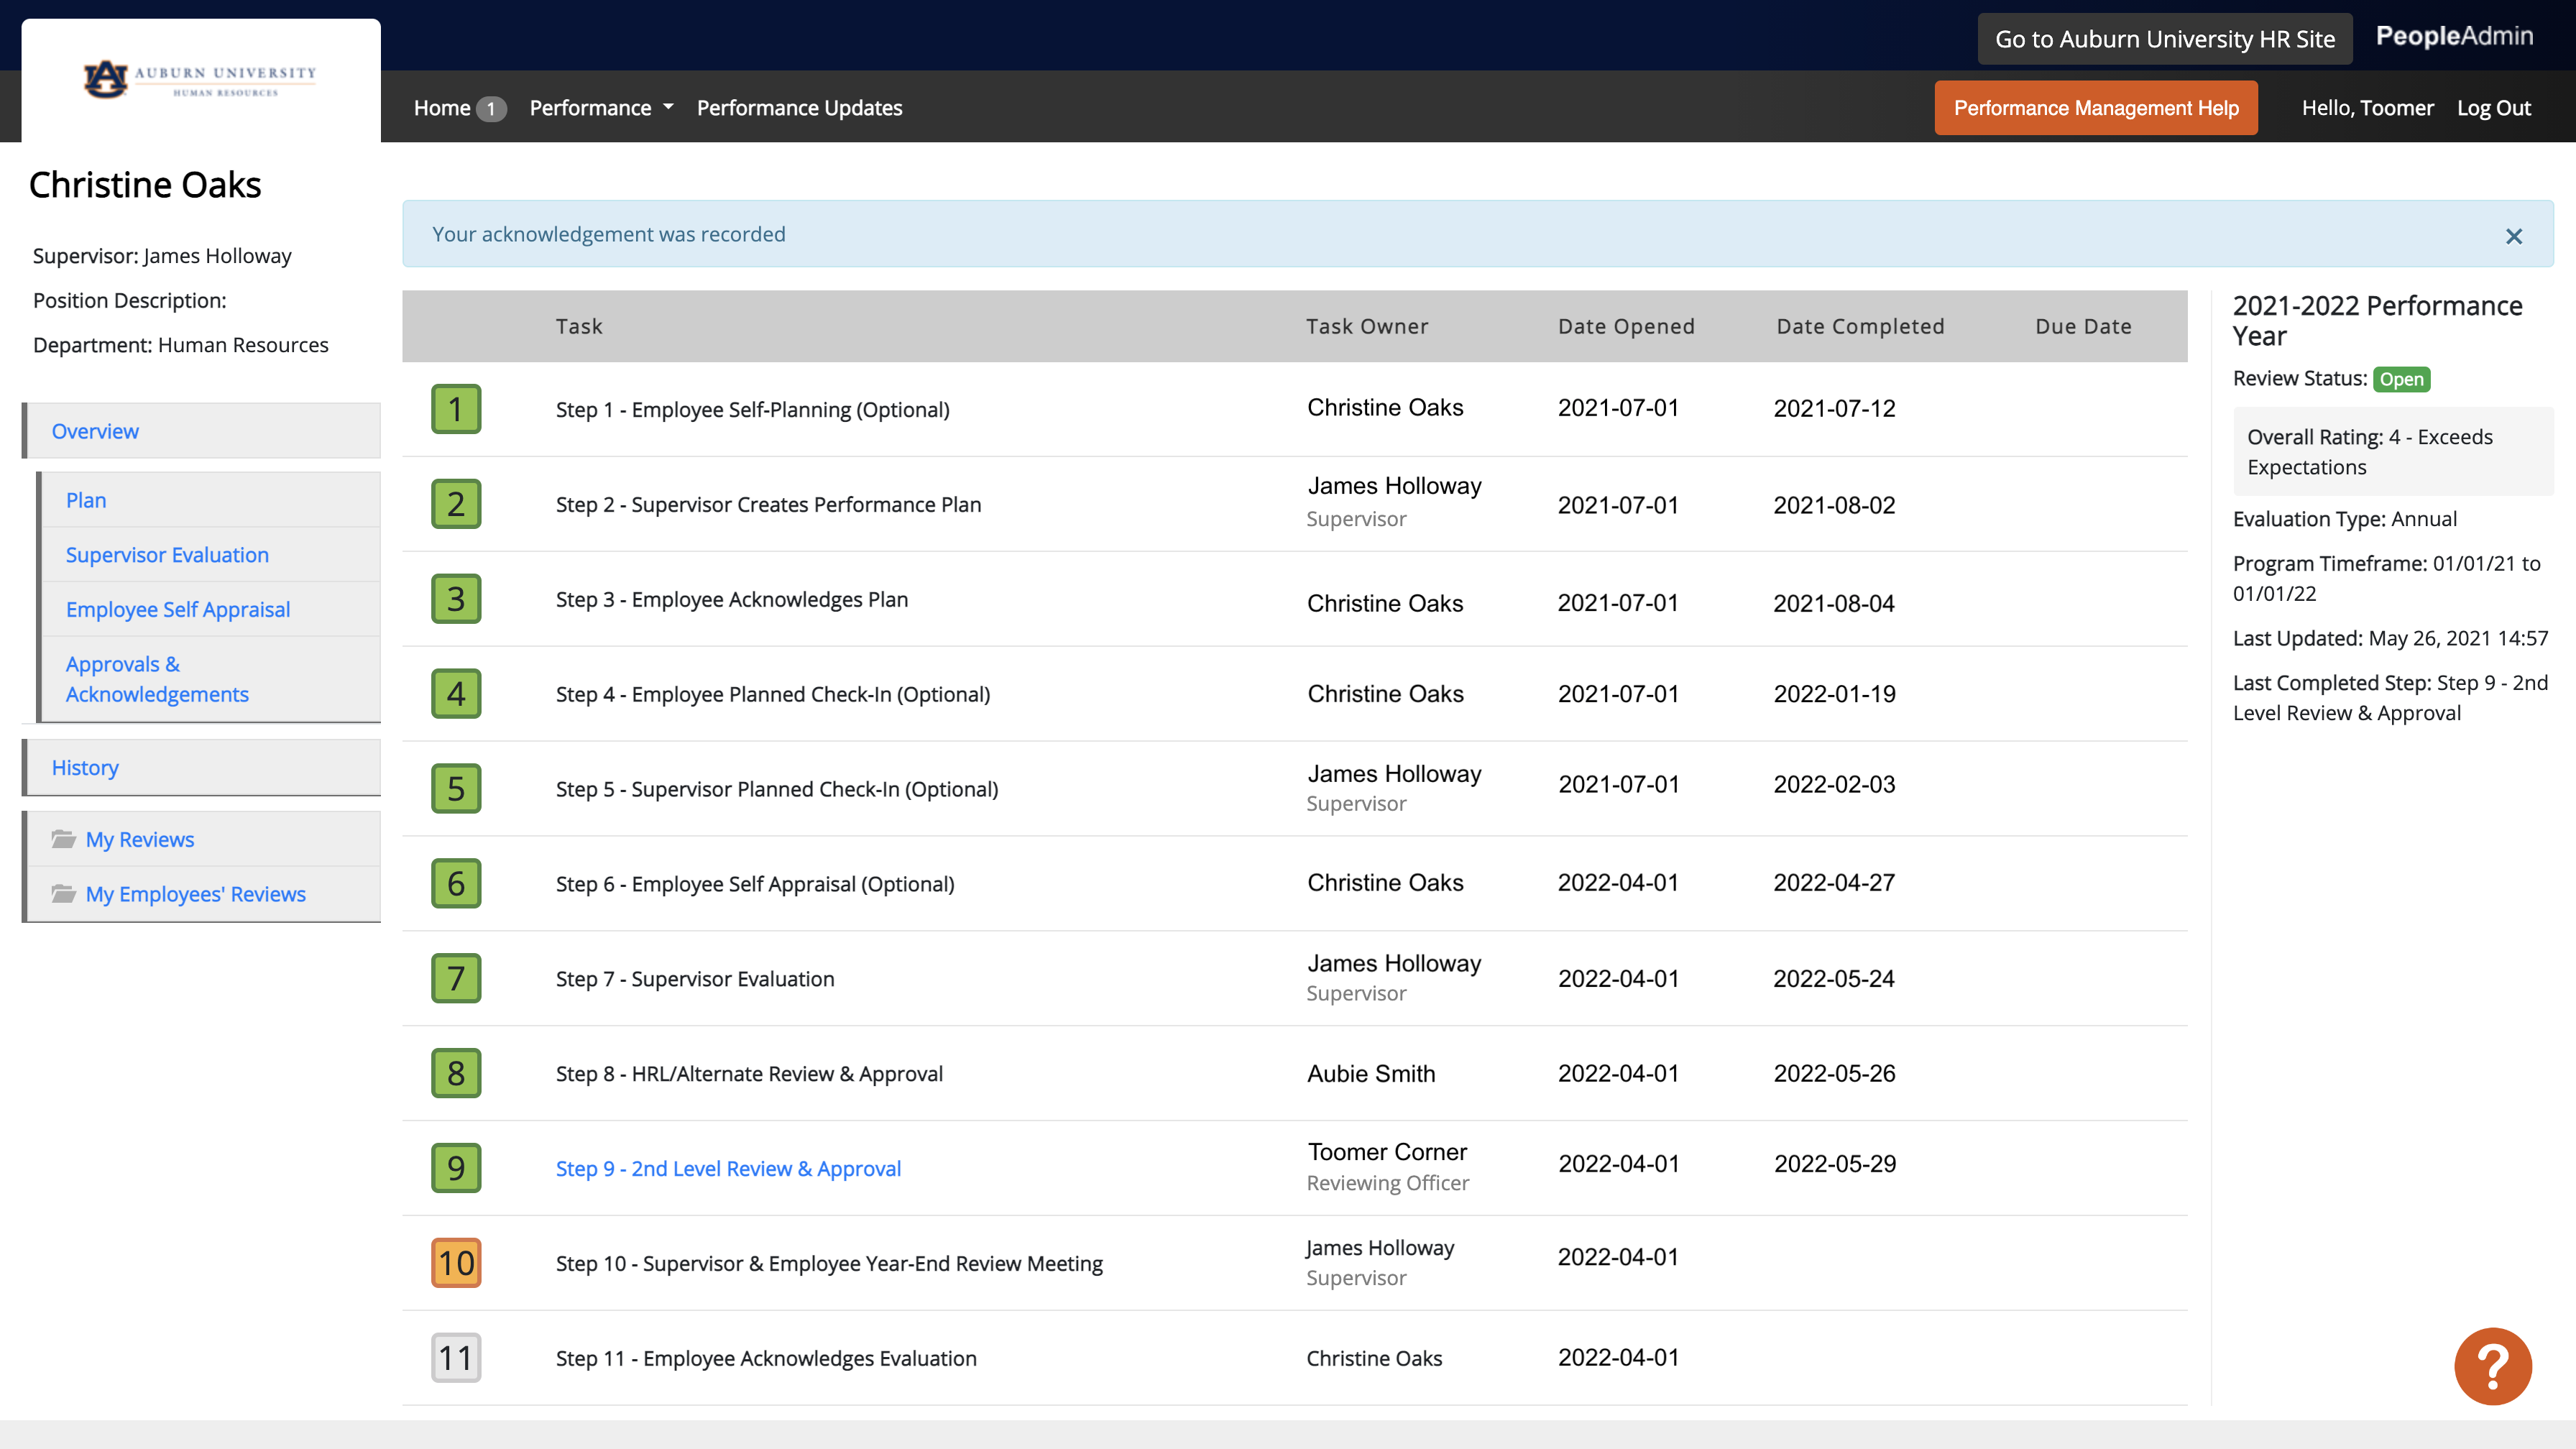Click the step 8 number badge
Viewport: 2576px width, 1449px height.
tap(456, 1073)
